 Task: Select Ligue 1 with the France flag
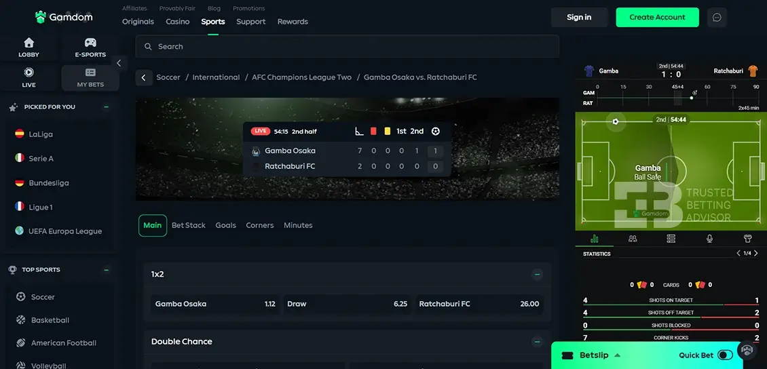tap(33, 208)
